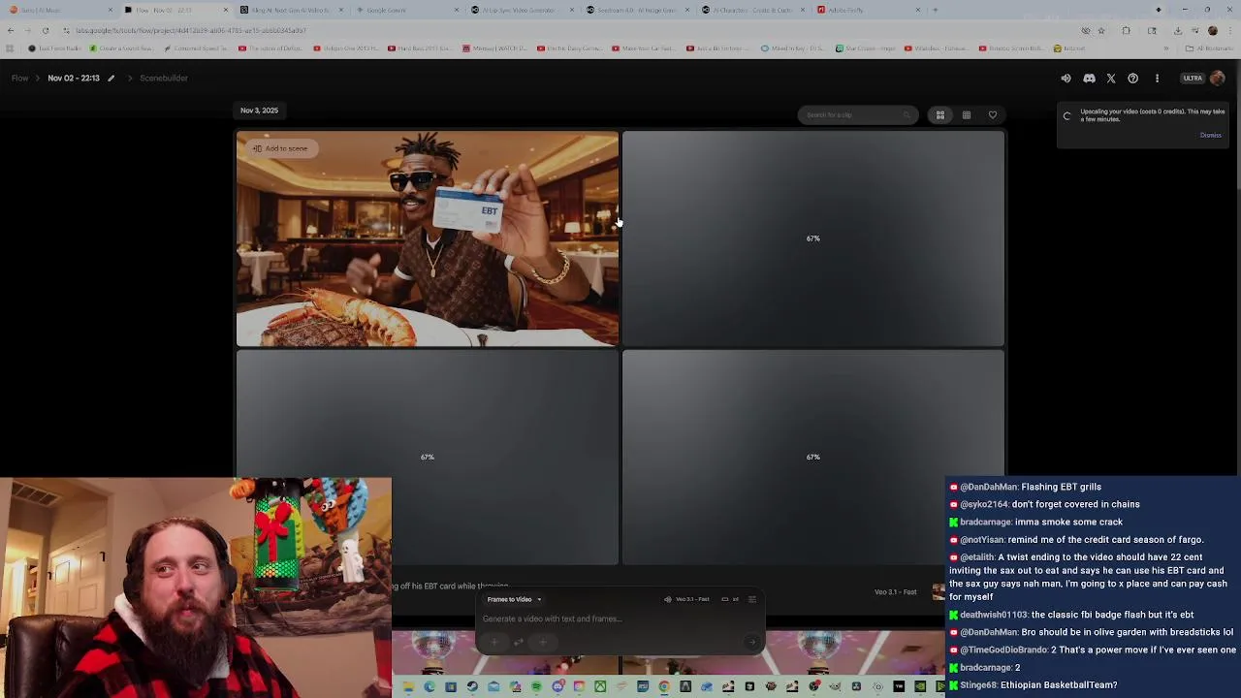
Task: Reload the current page
Action: click(45, 30)
